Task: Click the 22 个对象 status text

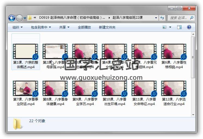Action: 37,121
